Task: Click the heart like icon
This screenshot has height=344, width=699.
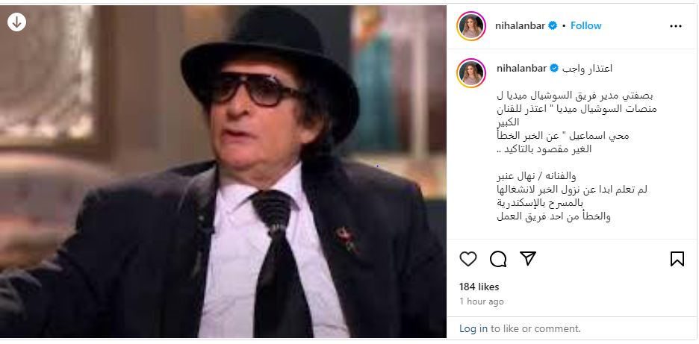Action: 468,259
